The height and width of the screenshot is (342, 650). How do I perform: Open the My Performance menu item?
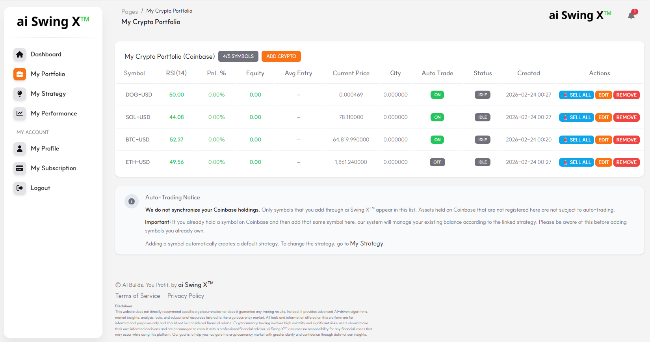click(53, 113)
